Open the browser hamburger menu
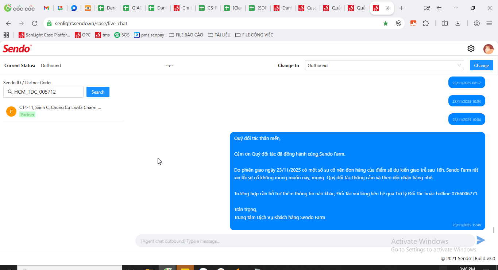Viewport: 498px width, 270px height. [489, 23]
